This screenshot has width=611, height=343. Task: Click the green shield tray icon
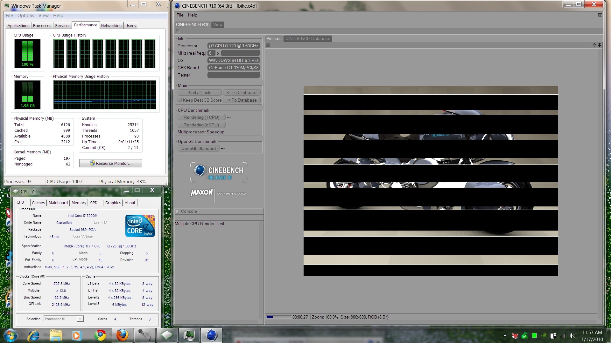tap(524, 336)
